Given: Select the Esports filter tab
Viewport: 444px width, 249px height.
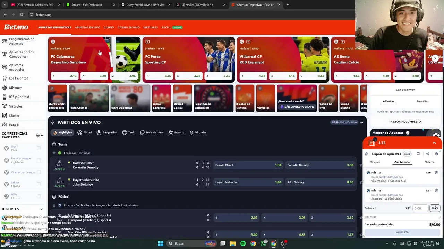Looking at the screenshot, I should click(x=176, y=132).
